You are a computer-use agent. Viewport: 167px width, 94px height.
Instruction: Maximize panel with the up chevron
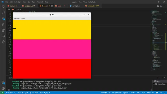pyautogui.click(x=162, y=78)
